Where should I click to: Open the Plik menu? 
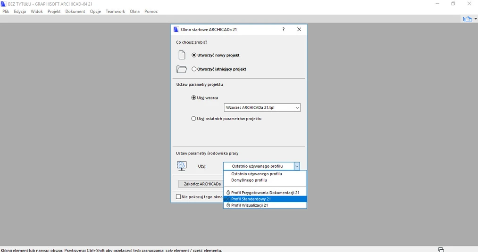click(6, 12)
